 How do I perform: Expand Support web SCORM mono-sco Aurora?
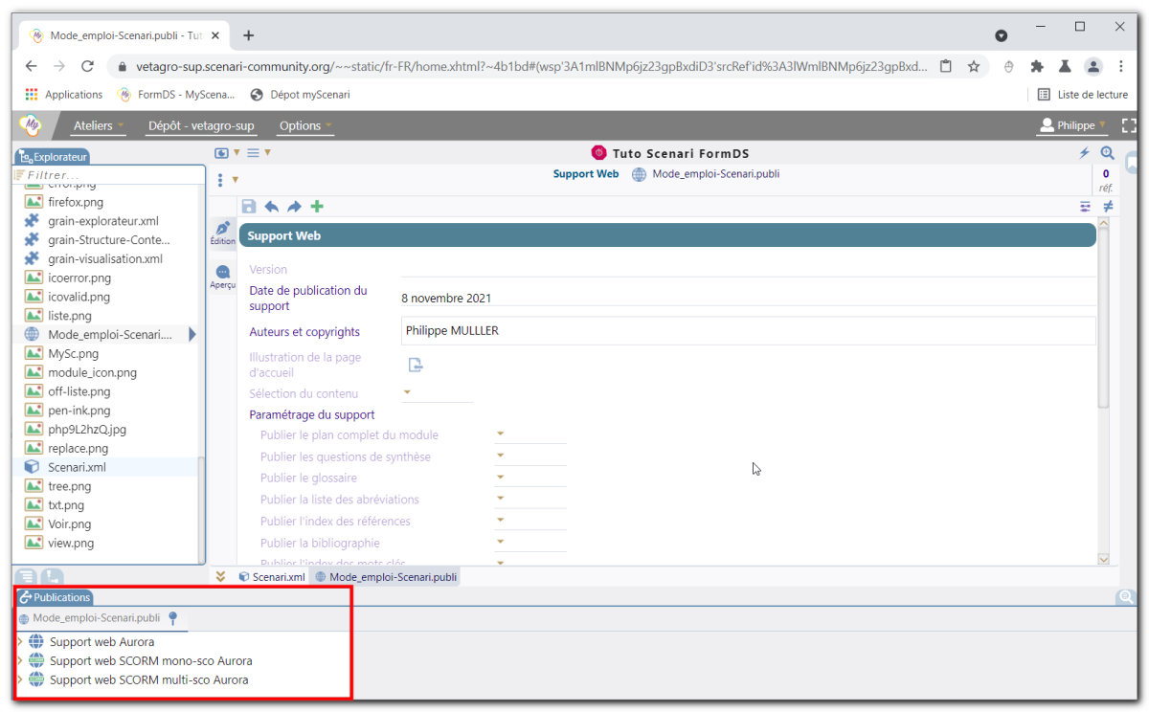point(20,660)
